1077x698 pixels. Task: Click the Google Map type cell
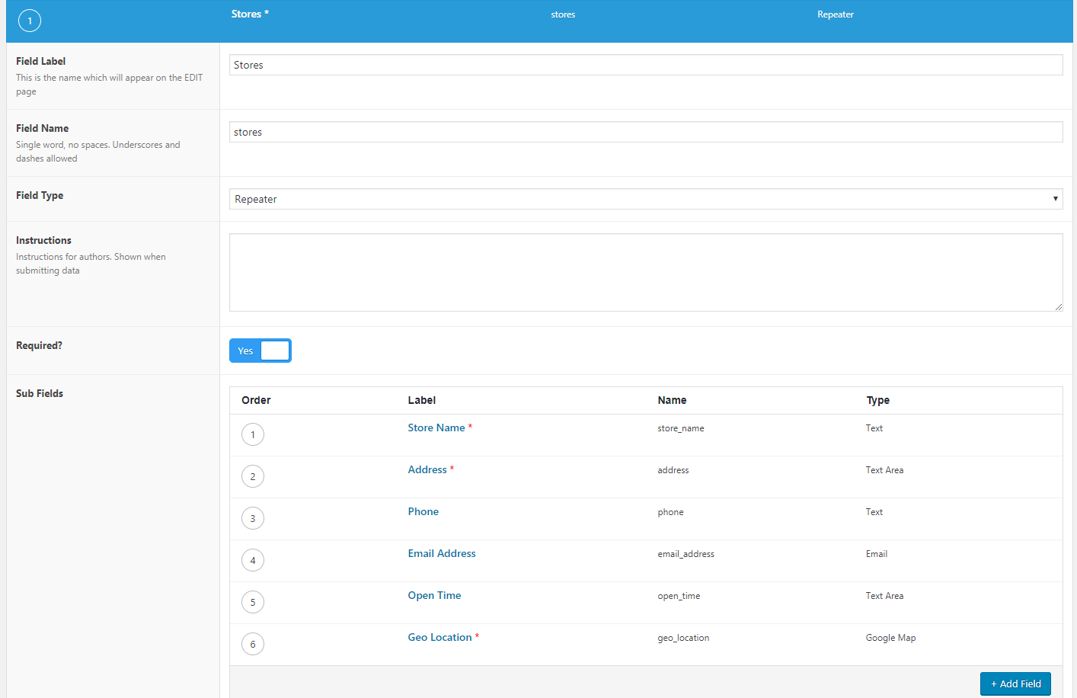pos(890,638)
